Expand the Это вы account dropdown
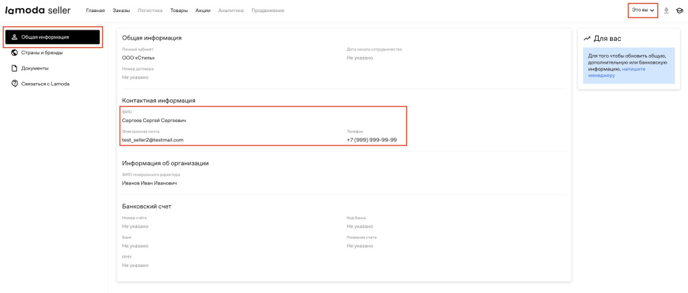The height and width of the screenshot is (293, 688). [x=642, y=11]
